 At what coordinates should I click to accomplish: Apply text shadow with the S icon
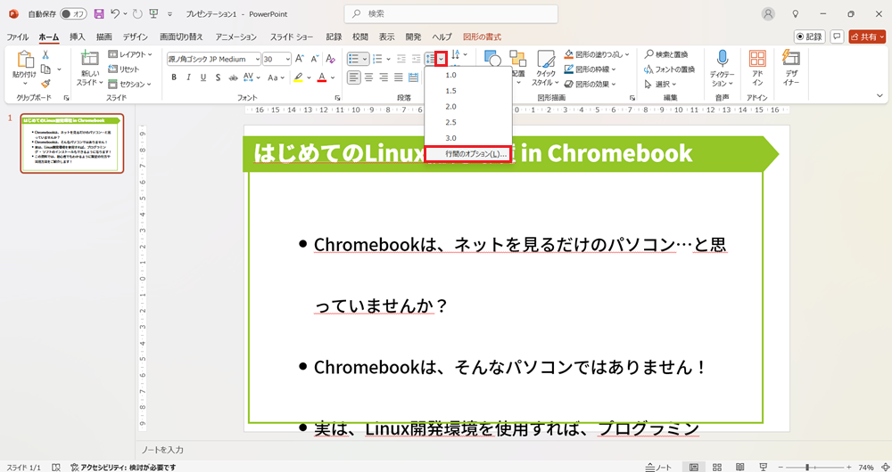click(217, 77)
